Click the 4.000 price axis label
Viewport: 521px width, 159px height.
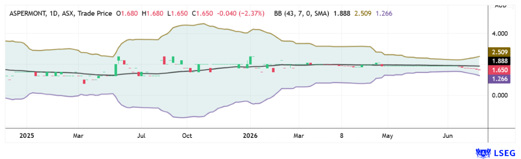[500, 34]
